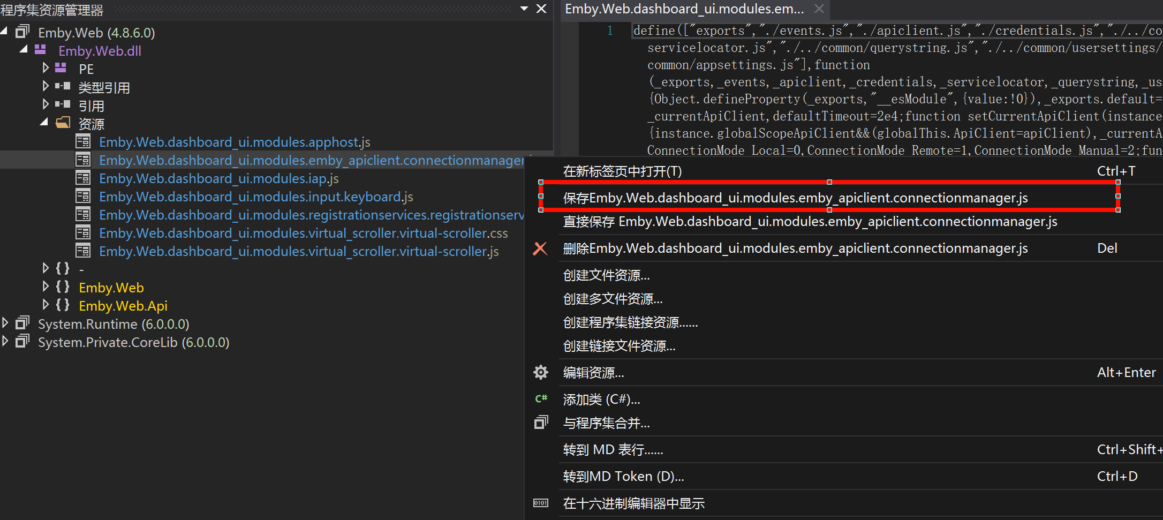The width and height of the screenshot is (1163, 520).
Task: Expand System.Private.CoreLib assembly
Action: (5, 341)
